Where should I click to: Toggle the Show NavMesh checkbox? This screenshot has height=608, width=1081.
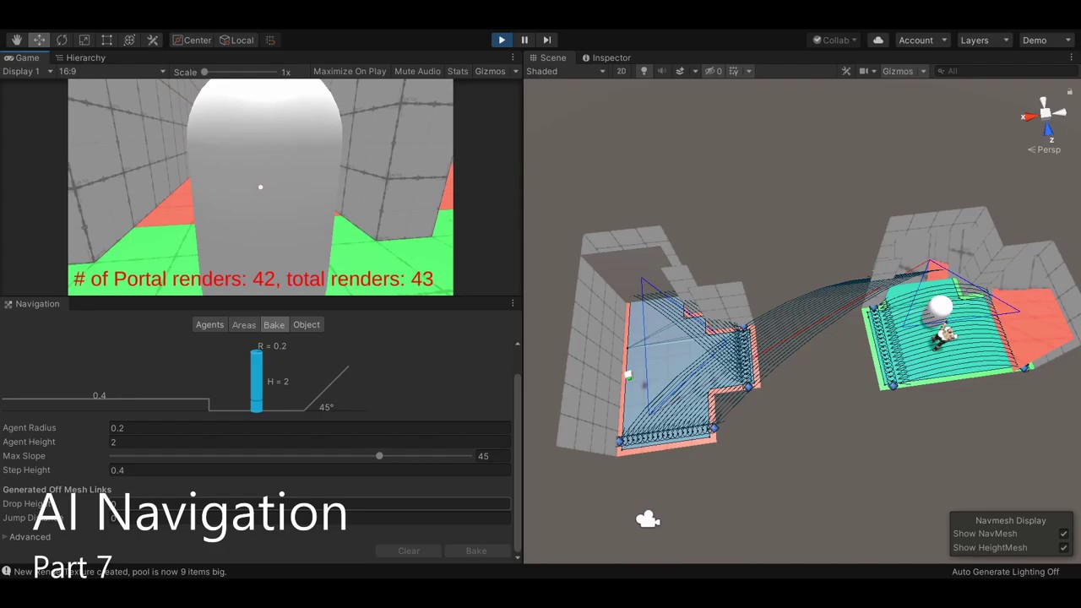coord(1063,534)
